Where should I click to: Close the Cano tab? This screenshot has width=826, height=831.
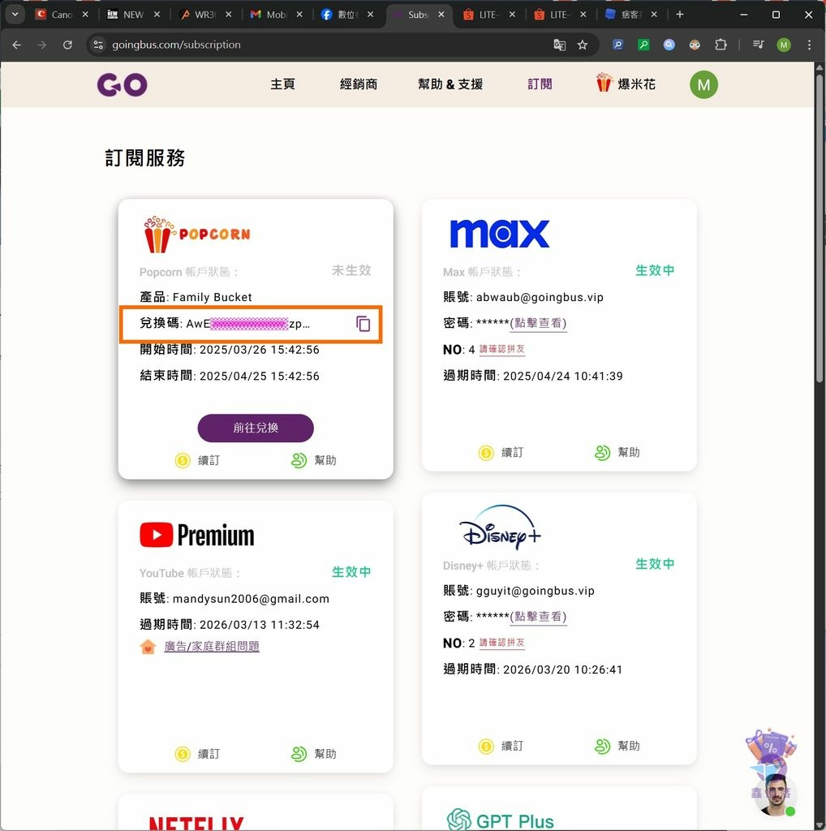click(85, 15)
